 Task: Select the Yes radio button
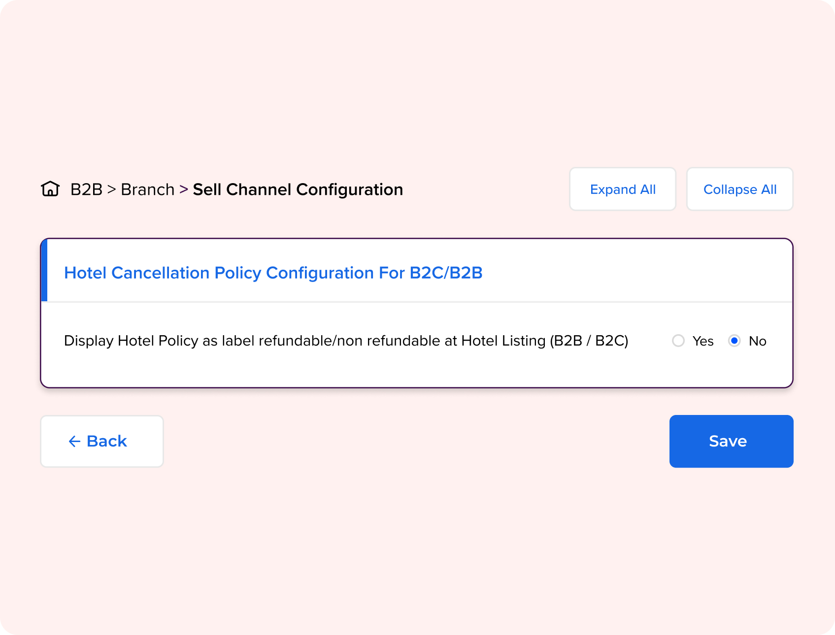[x=678, y=341]
